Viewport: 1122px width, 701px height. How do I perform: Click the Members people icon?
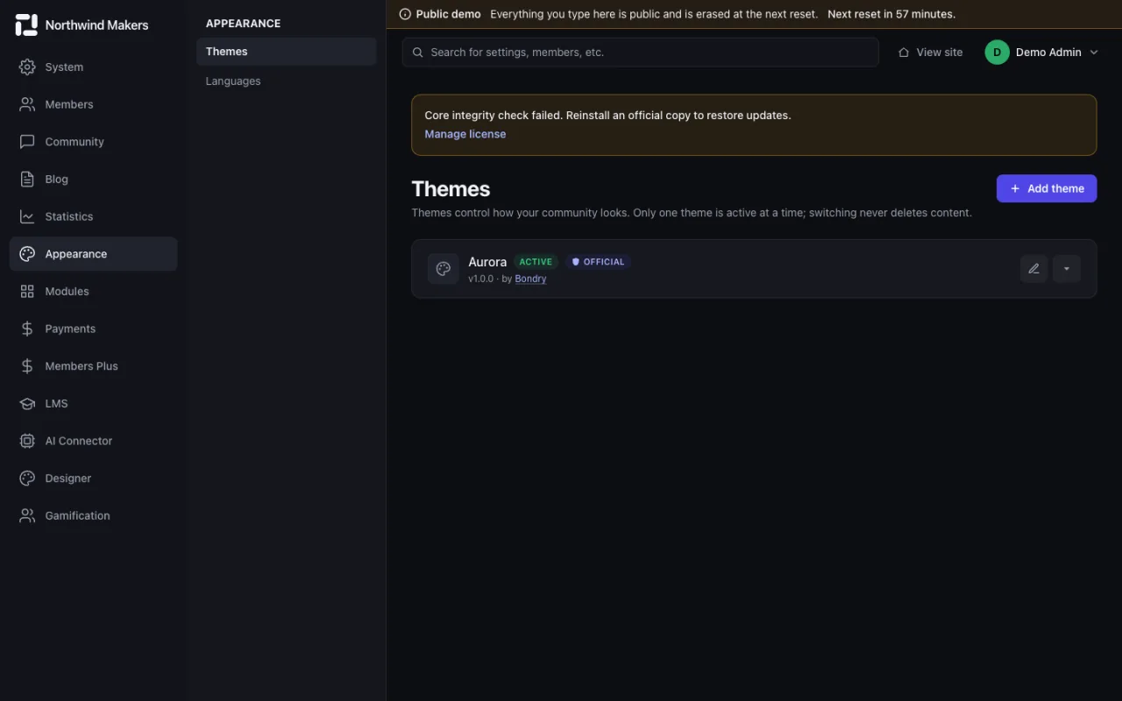pyautogui.click(x=27, y=104)
